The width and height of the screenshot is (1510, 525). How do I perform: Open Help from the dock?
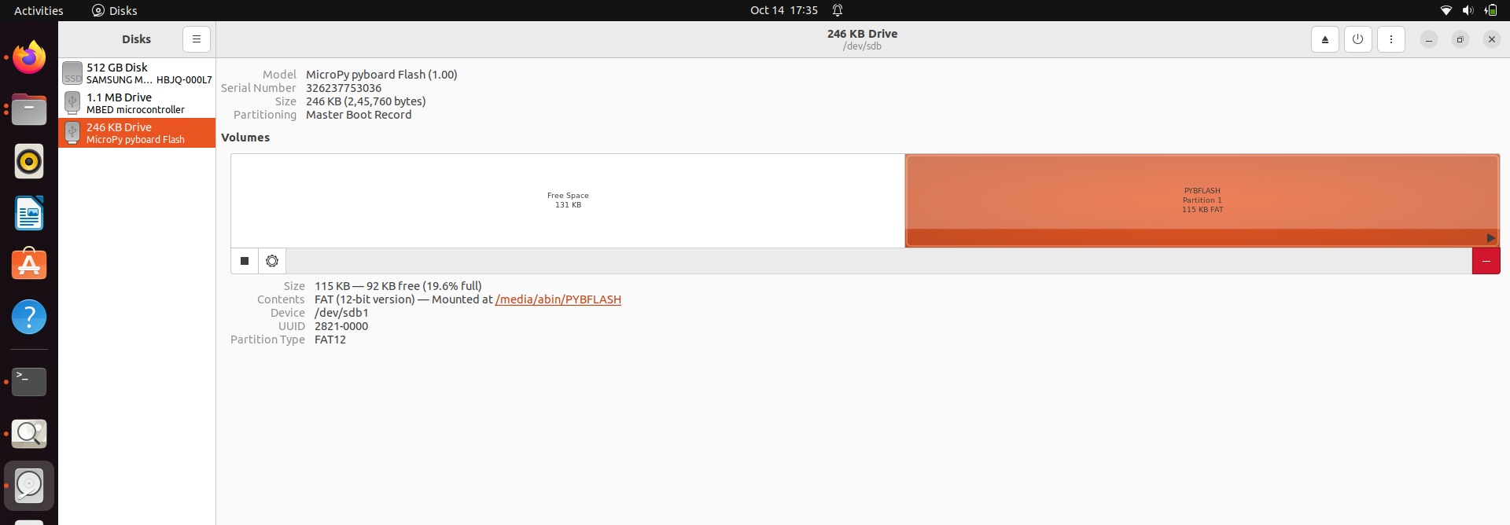[29, 317]
